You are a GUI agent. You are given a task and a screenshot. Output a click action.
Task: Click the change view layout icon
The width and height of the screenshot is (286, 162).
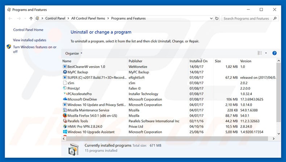click(260, 53)
